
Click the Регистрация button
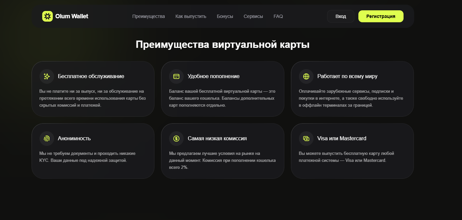point(381,16)
